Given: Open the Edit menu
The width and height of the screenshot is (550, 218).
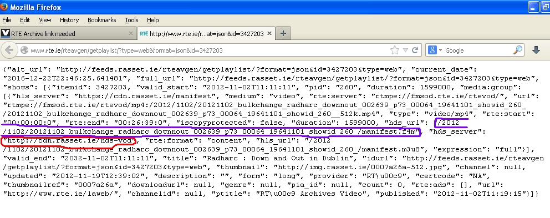Looking at the screenshot, I should [25, 20].
